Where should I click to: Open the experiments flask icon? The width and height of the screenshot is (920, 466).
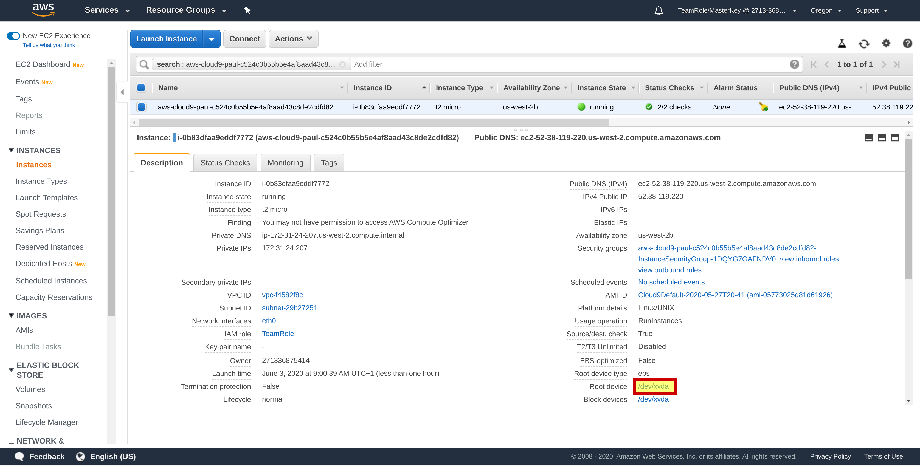pos(842,44)
